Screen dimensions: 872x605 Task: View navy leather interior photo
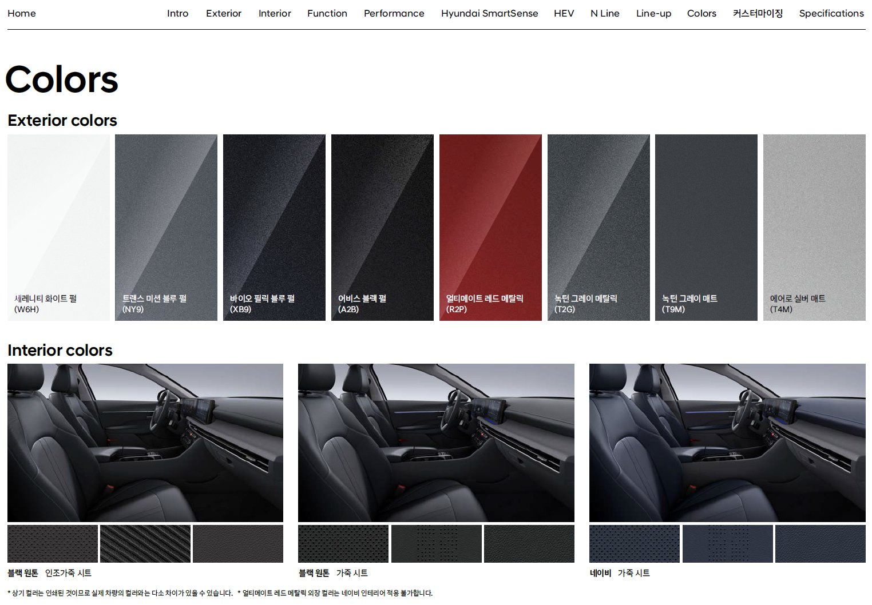727,443
